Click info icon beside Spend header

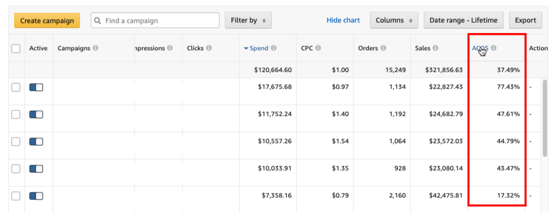(273, 48)
